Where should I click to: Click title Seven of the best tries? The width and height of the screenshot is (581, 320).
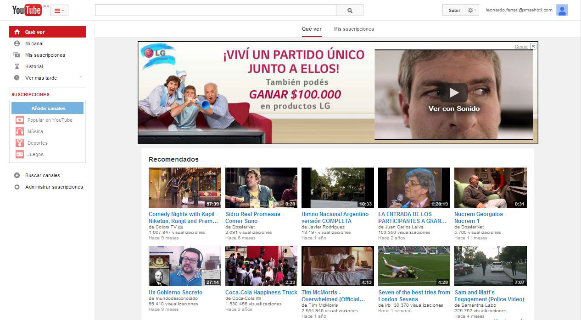point(414,296)
